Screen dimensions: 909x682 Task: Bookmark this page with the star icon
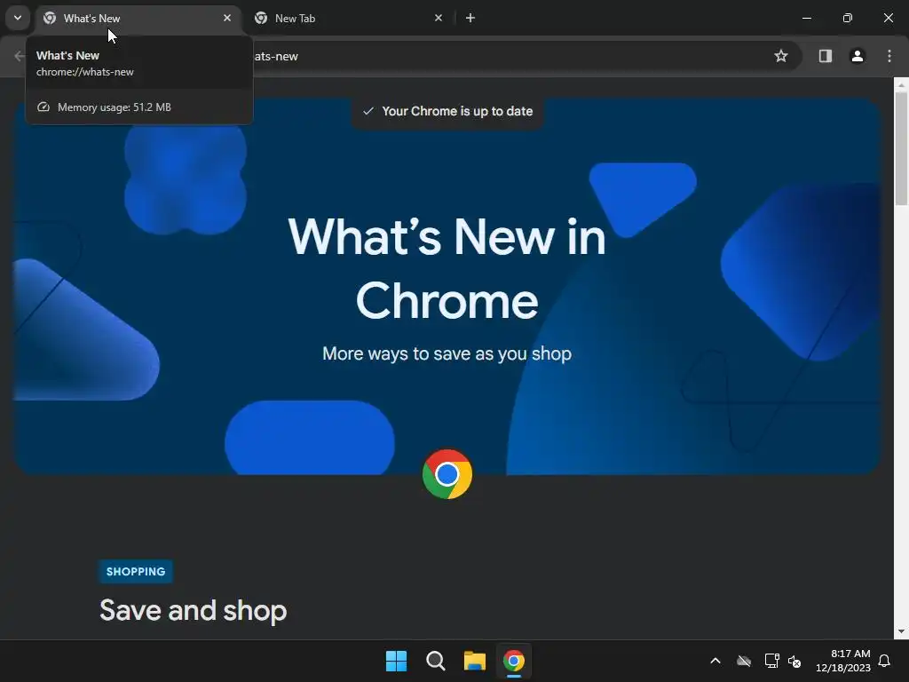click(781, 56)
